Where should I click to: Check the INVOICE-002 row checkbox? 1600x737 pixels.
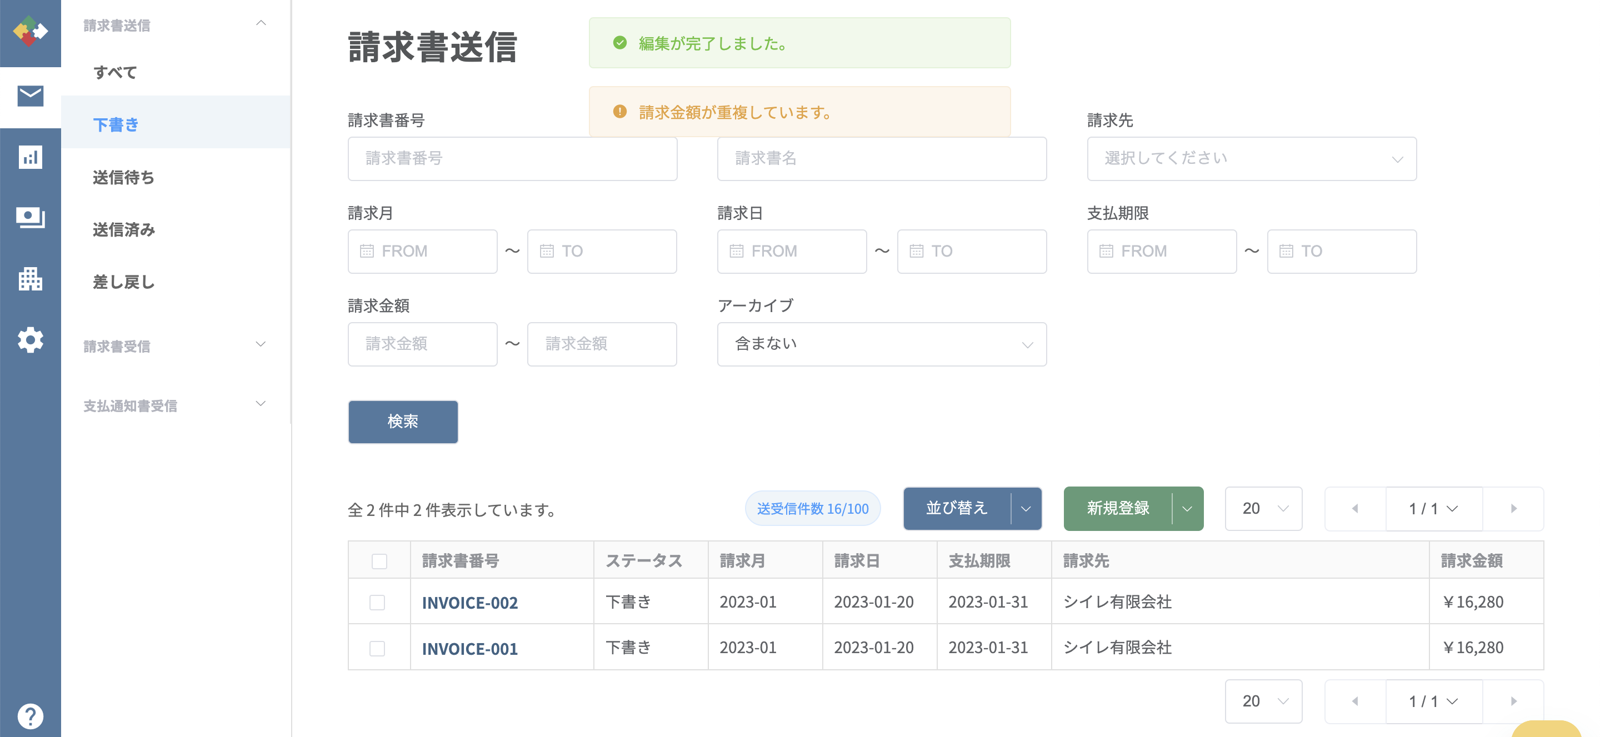tap(377, 602)
